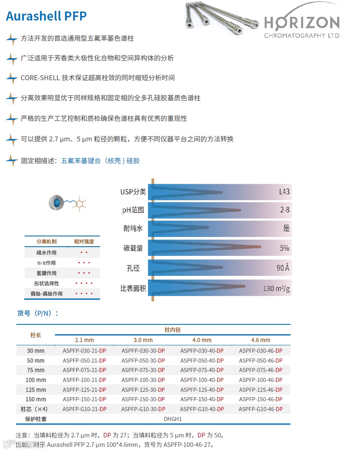Click the blue text 五氟苯基键合（核壳）硅胶
343x451 pixels.
(x=101, y=161)
